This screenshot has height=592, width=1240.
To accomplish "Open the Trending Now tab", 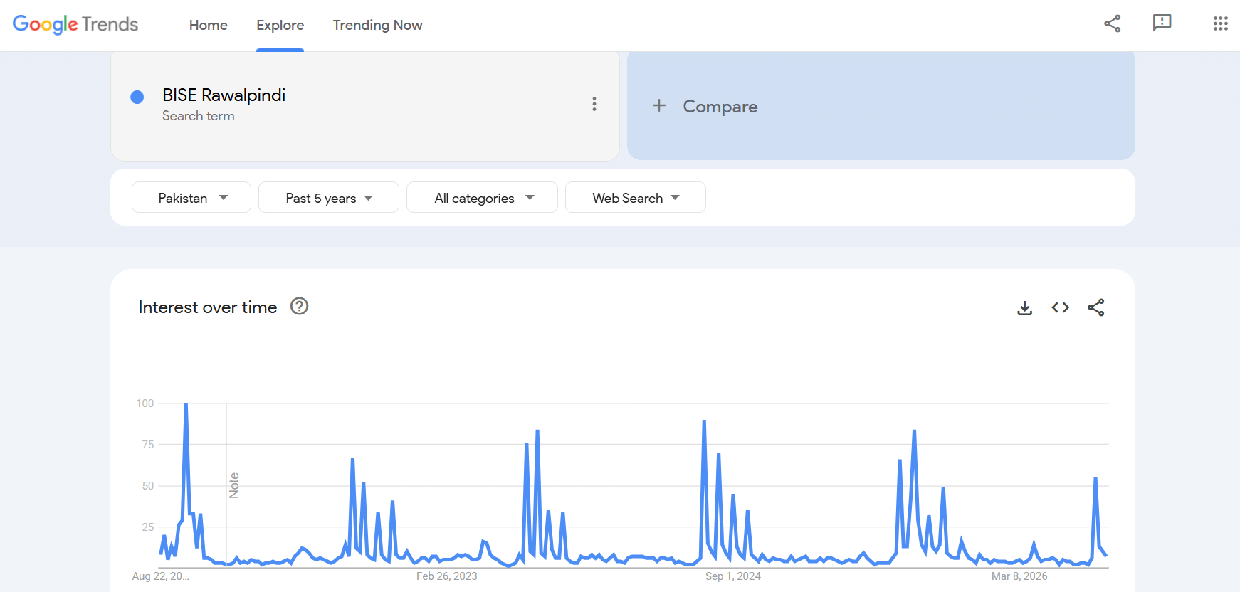I will (x=377, y=25).
